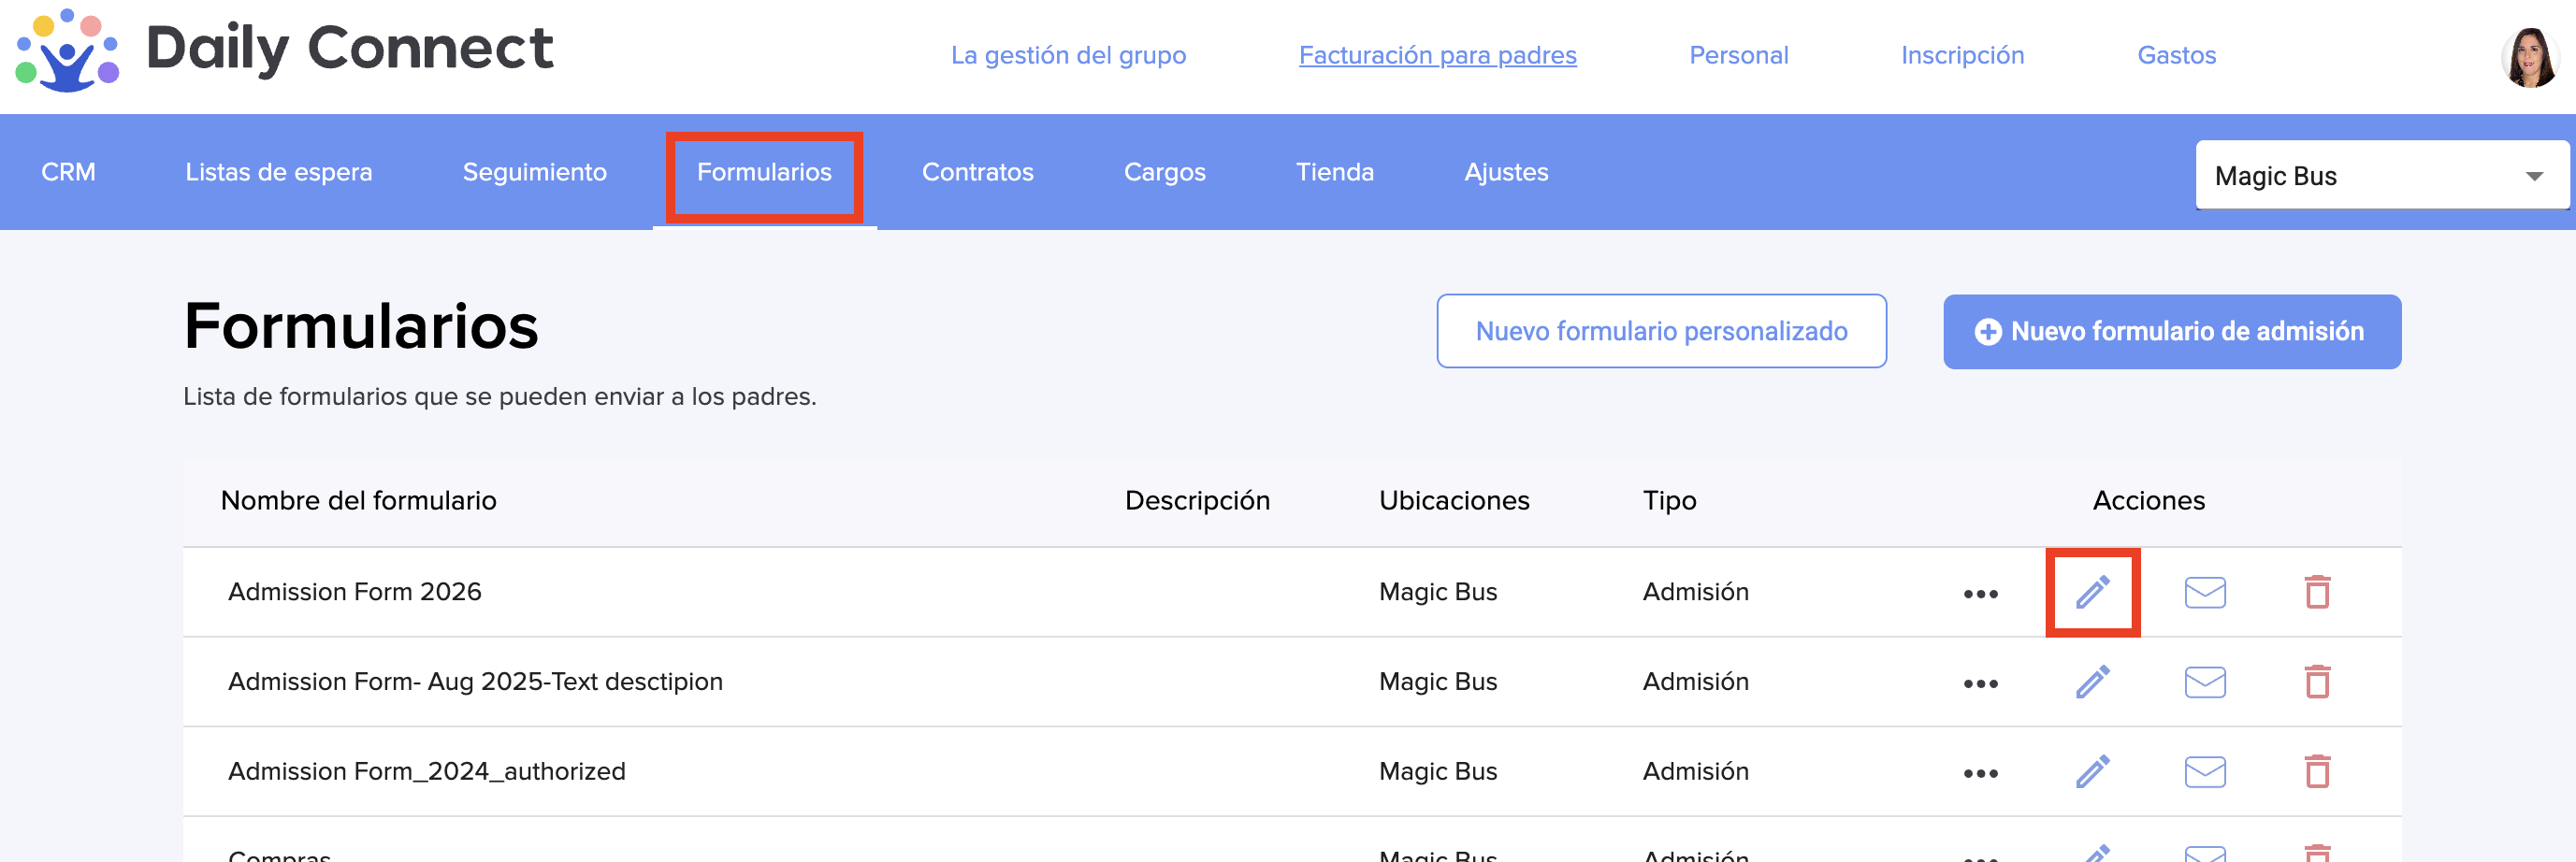Screen dimensions: 2576x862
Task: Click Admisión type in Admission Form_2024_authorized row
Action: click(1695, 771)
